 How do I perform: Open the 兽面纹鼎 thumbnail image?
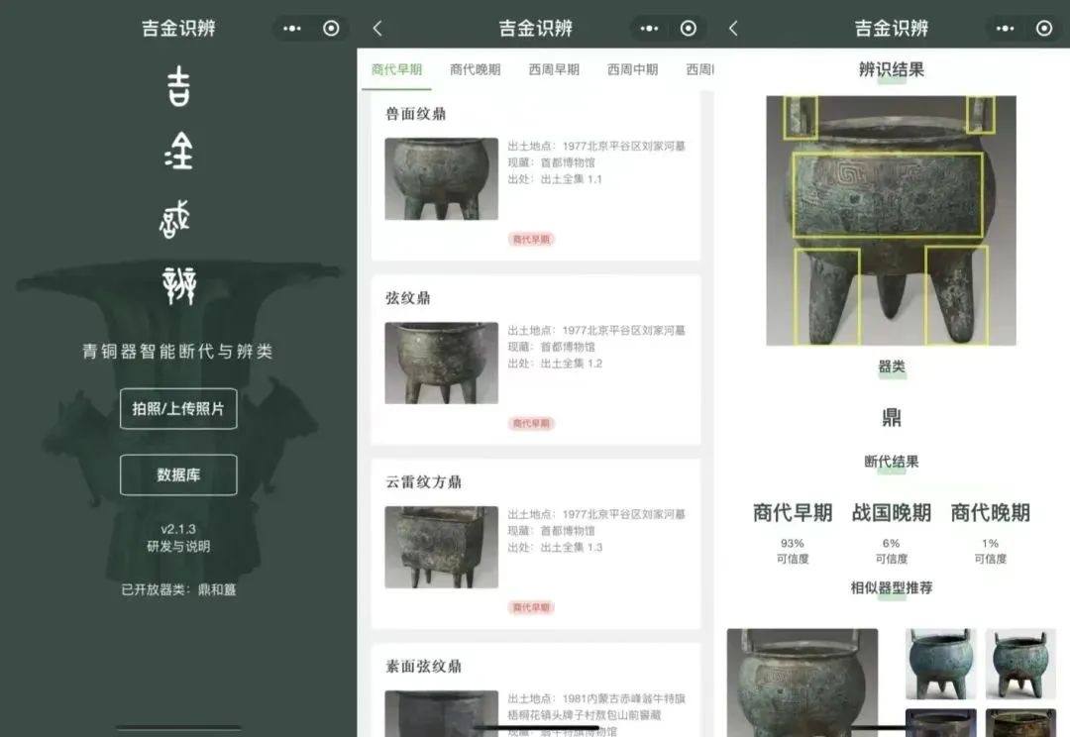pyautogui.click(x=441, y=178)
